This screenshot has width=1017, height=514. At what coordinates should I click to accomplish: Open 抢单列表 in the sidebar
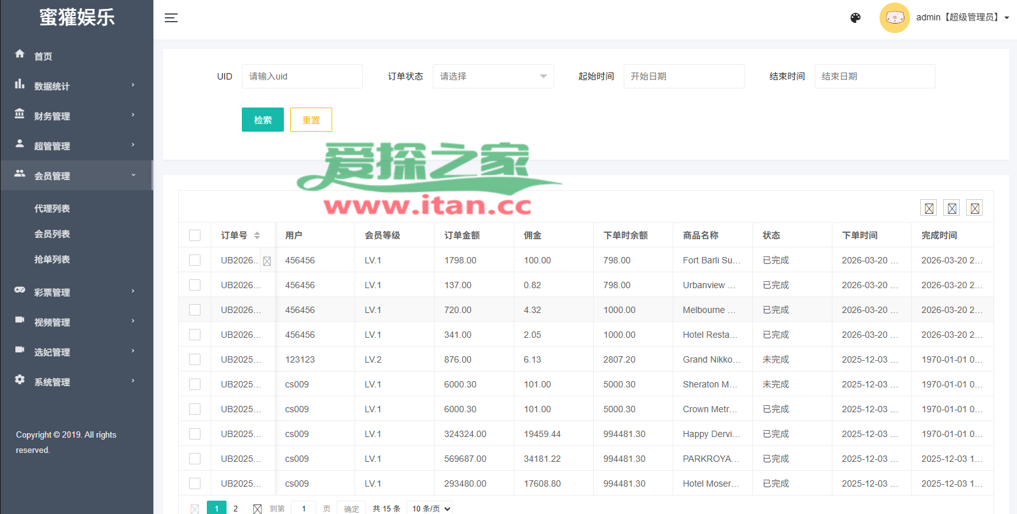(x=52, y=260)
